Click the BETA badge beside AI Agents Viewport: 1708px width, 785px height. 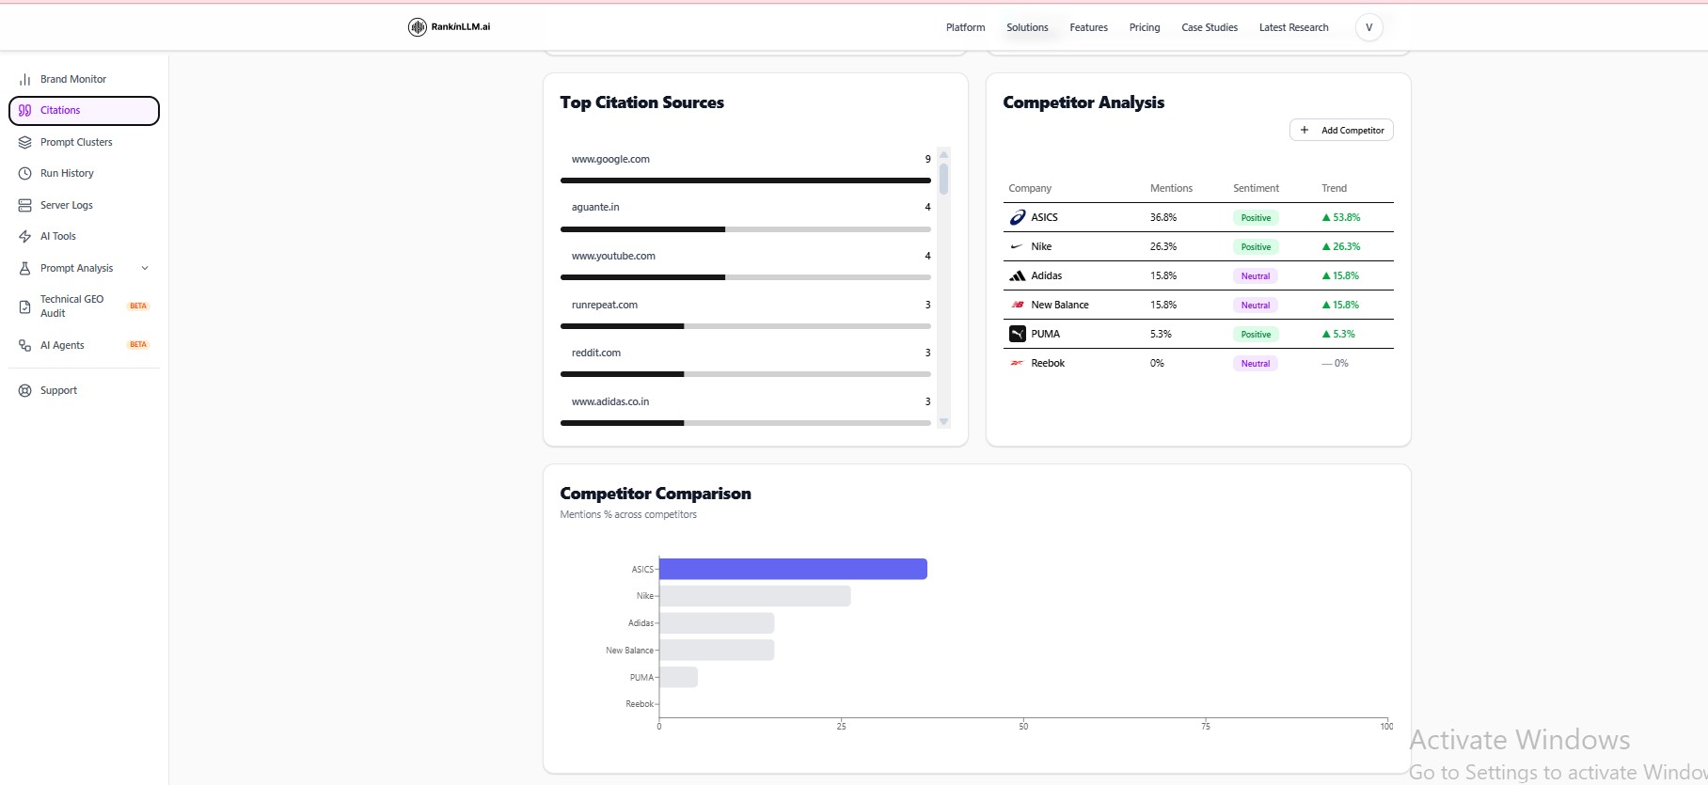tap(138, 345)
